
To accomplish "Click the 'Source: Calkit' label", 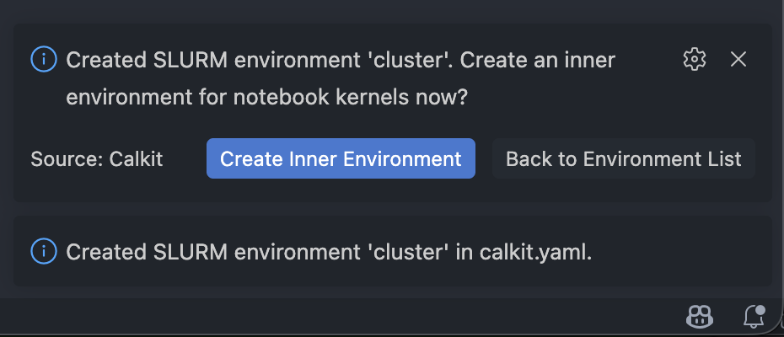I will (x=96, y=158).
